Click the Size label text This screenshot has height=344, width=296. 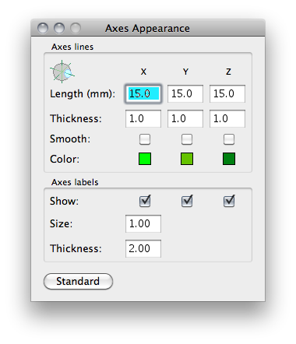pyautogui.click(x=62, y=223)
